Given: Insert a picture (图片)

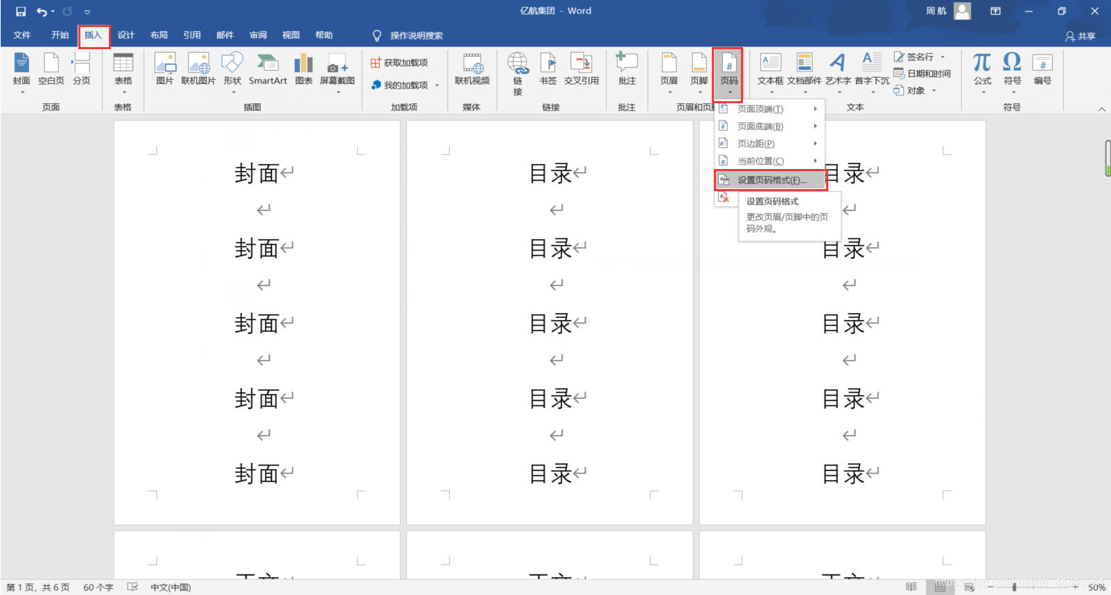Looking at the screenshot, I should point(165,69).
